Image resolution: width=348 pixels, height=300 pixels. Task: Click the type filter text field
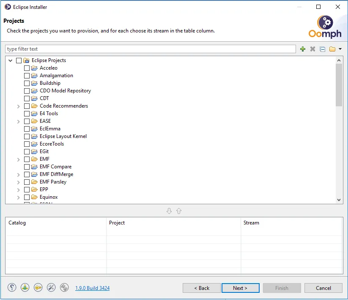point(151,49)
